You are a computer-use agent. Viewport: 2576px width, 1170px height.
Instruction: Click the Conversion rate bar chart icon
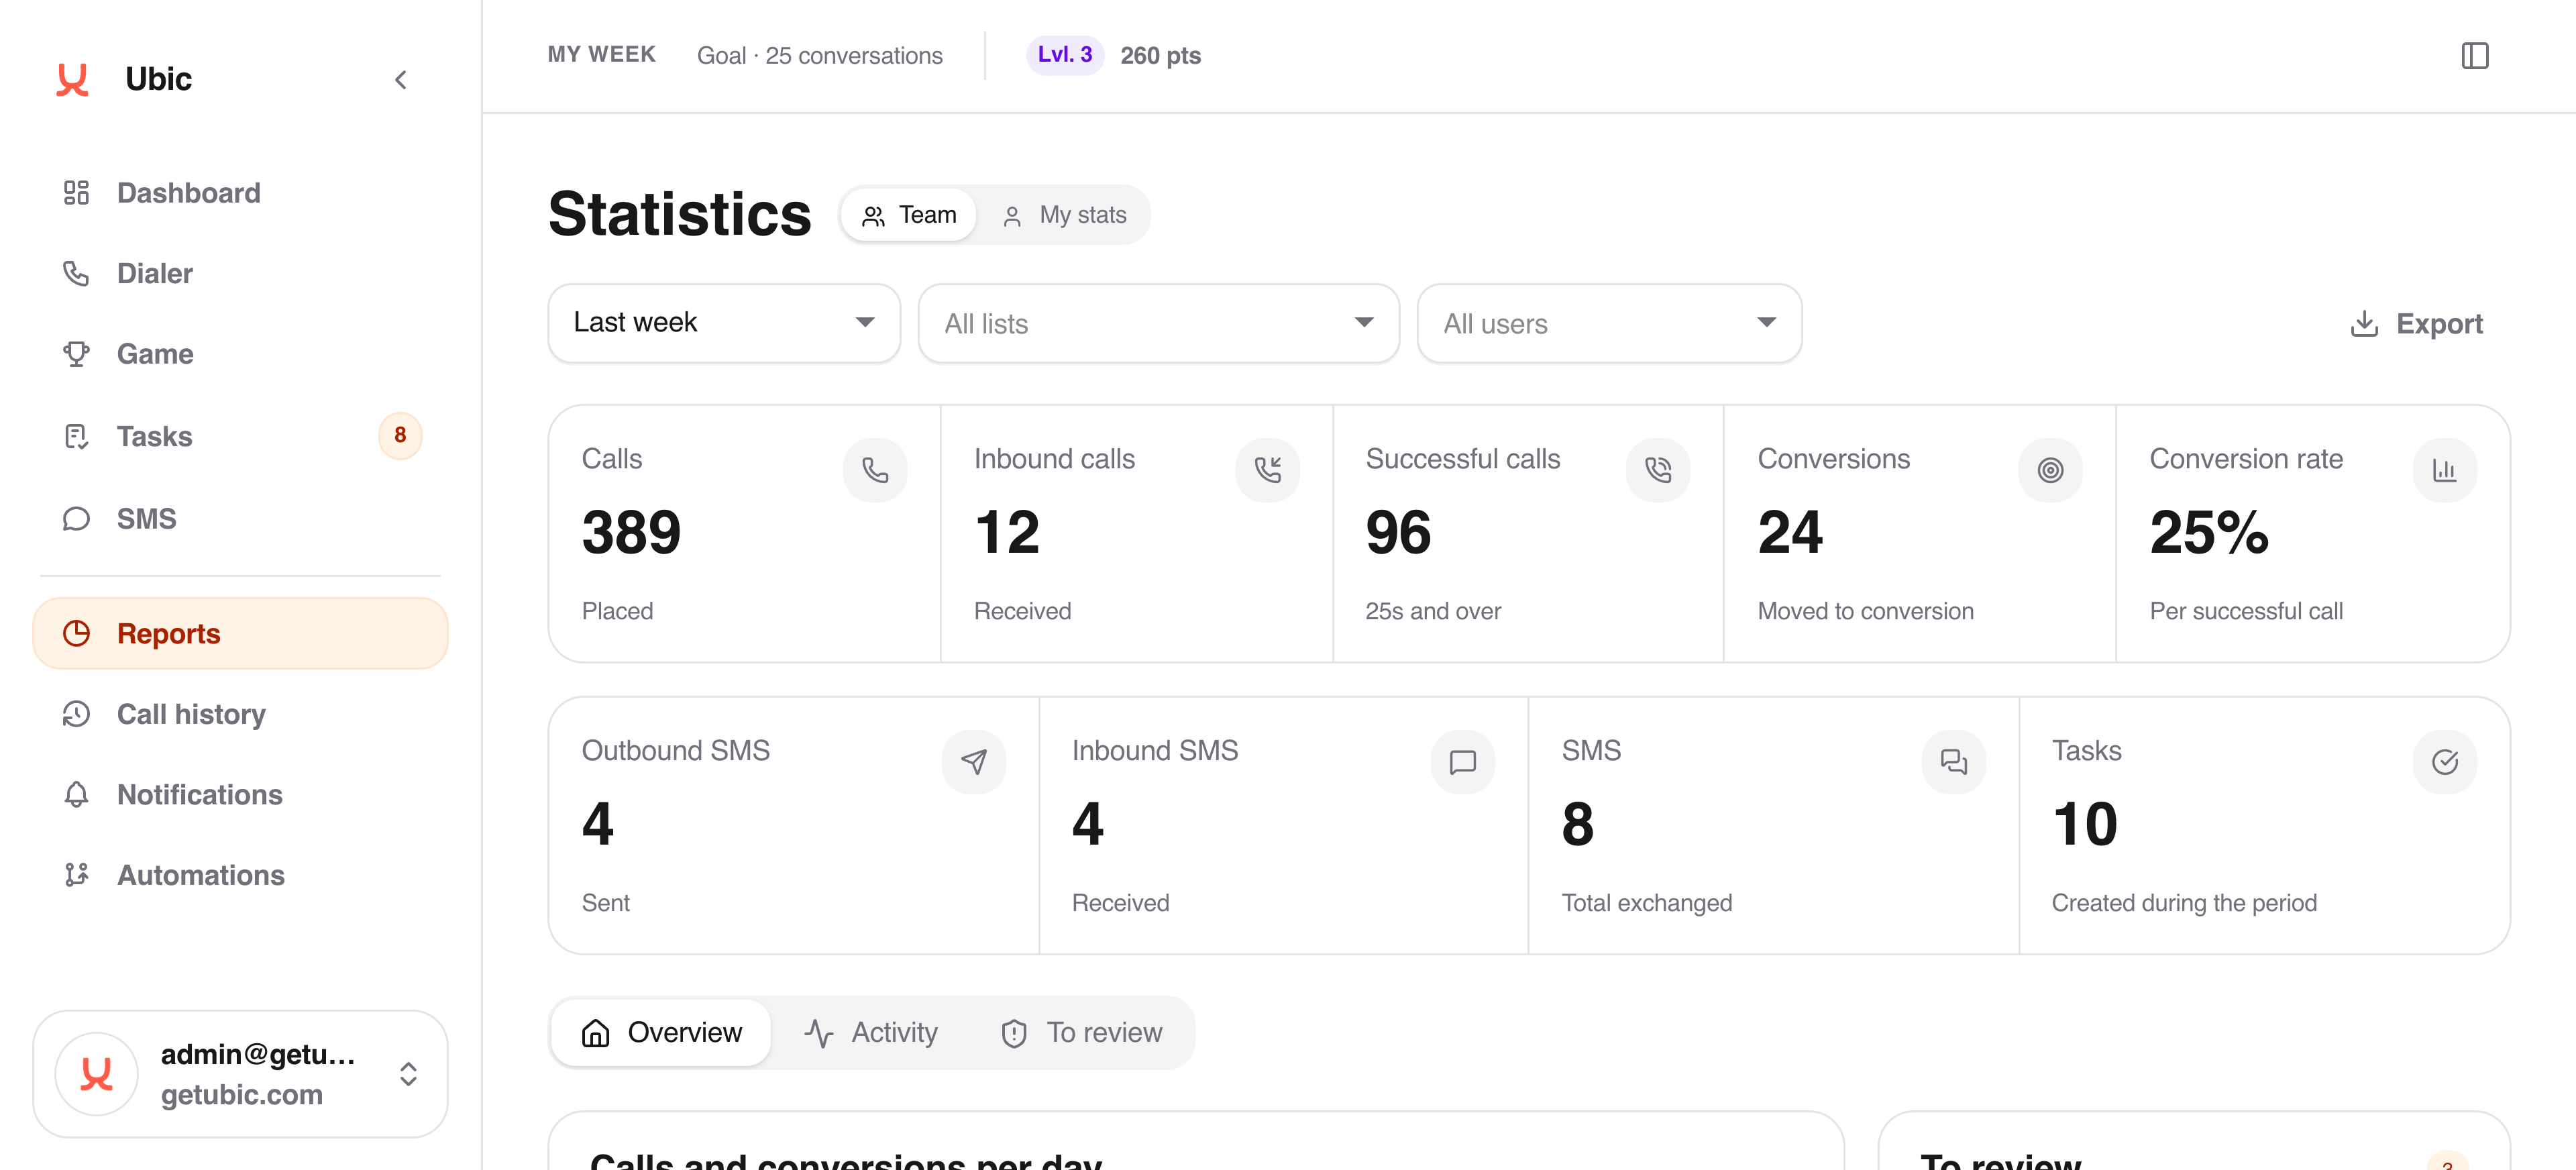pyautogui.click(x=2444, y=470)
